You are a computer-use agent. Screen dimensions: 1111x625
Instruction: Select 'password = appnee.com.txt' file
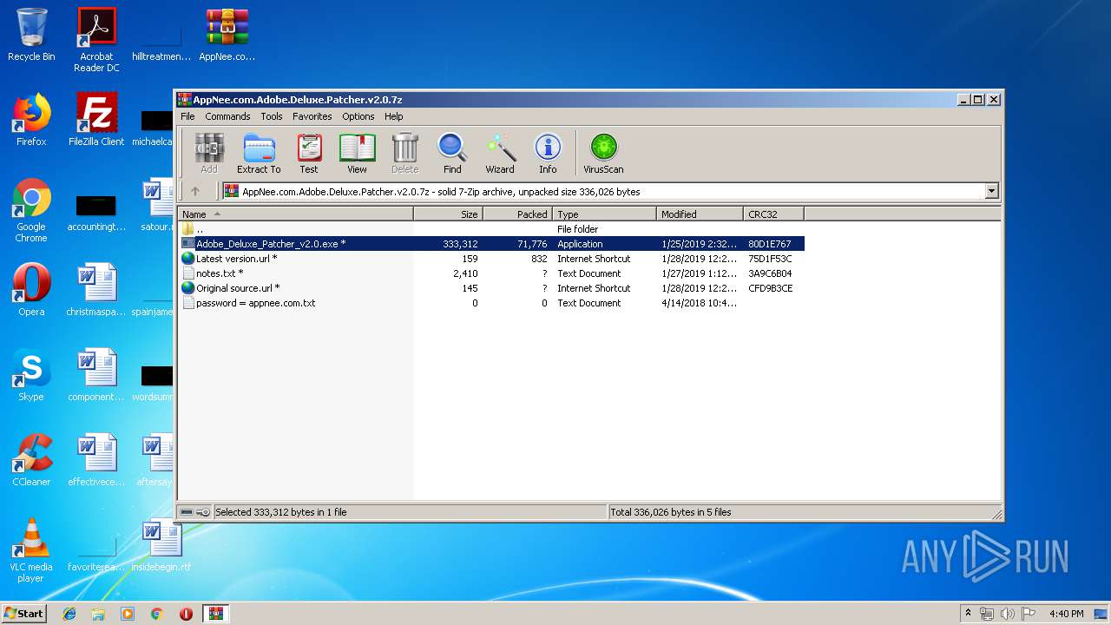pyautogui.click(x=491, y=303)
